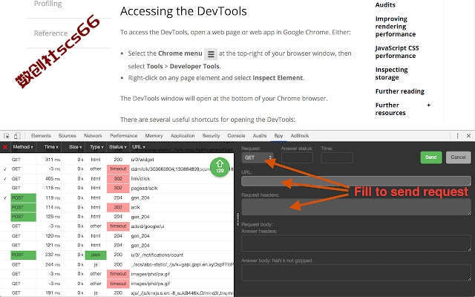The image size is (475, 297).
Task: Toggle the checkmark on the ddm/clk row
Action: click(x=5, y=169)
